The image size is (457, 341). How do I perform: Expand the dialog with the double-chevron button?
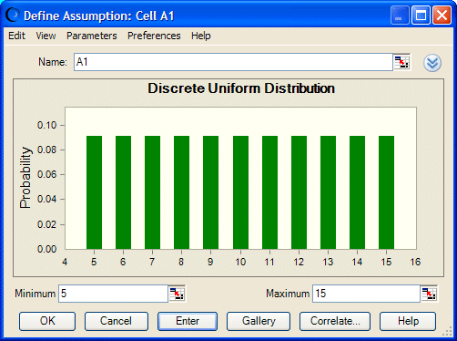tap(432, 63)
